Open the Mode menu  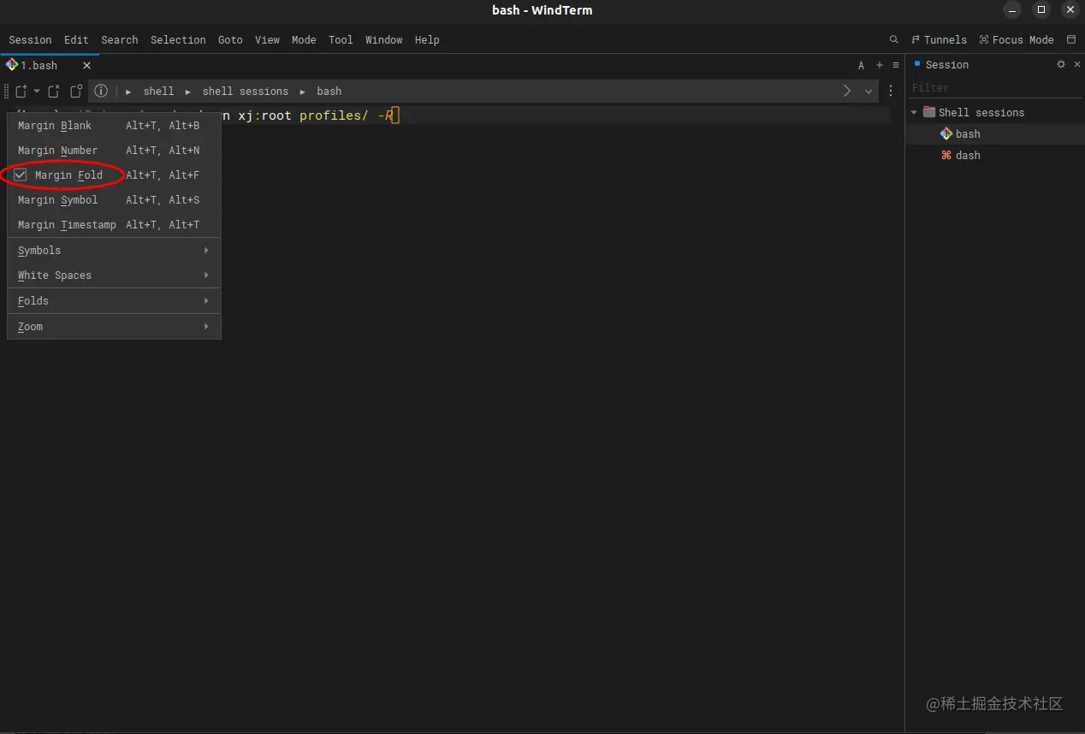pyautogui.click(x=304, y=39)
